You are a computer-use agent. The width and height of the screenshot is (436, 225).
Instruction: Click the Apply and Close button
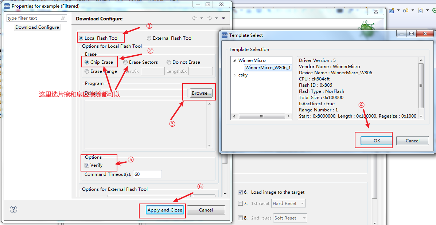(165, 210)
